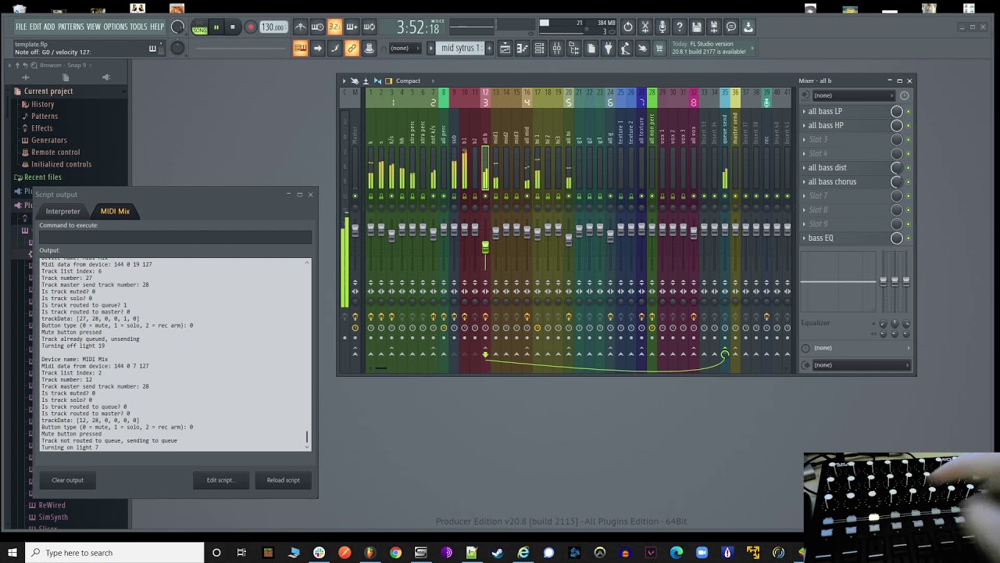
Task: Toggle all bass chorus slot enable light
Action: [x=908, y=181]
